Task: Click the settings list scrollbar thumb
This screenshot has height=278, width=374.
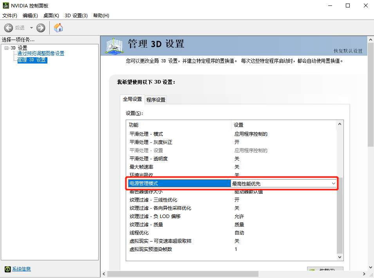Action: pos(340,215)
